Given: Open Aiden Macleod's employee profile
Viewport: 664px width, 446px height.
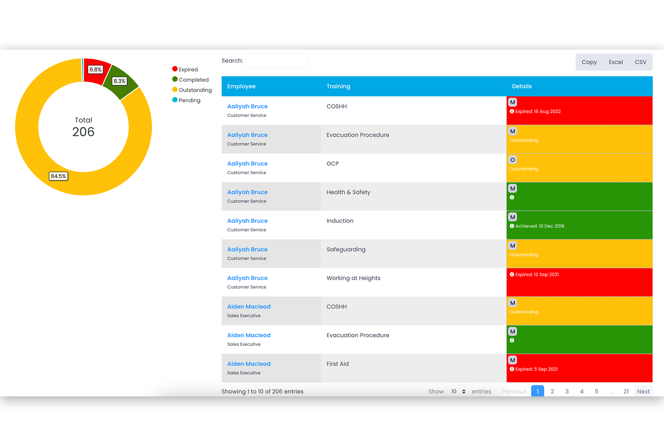Looking at the screenshot, I should (249, 306).
